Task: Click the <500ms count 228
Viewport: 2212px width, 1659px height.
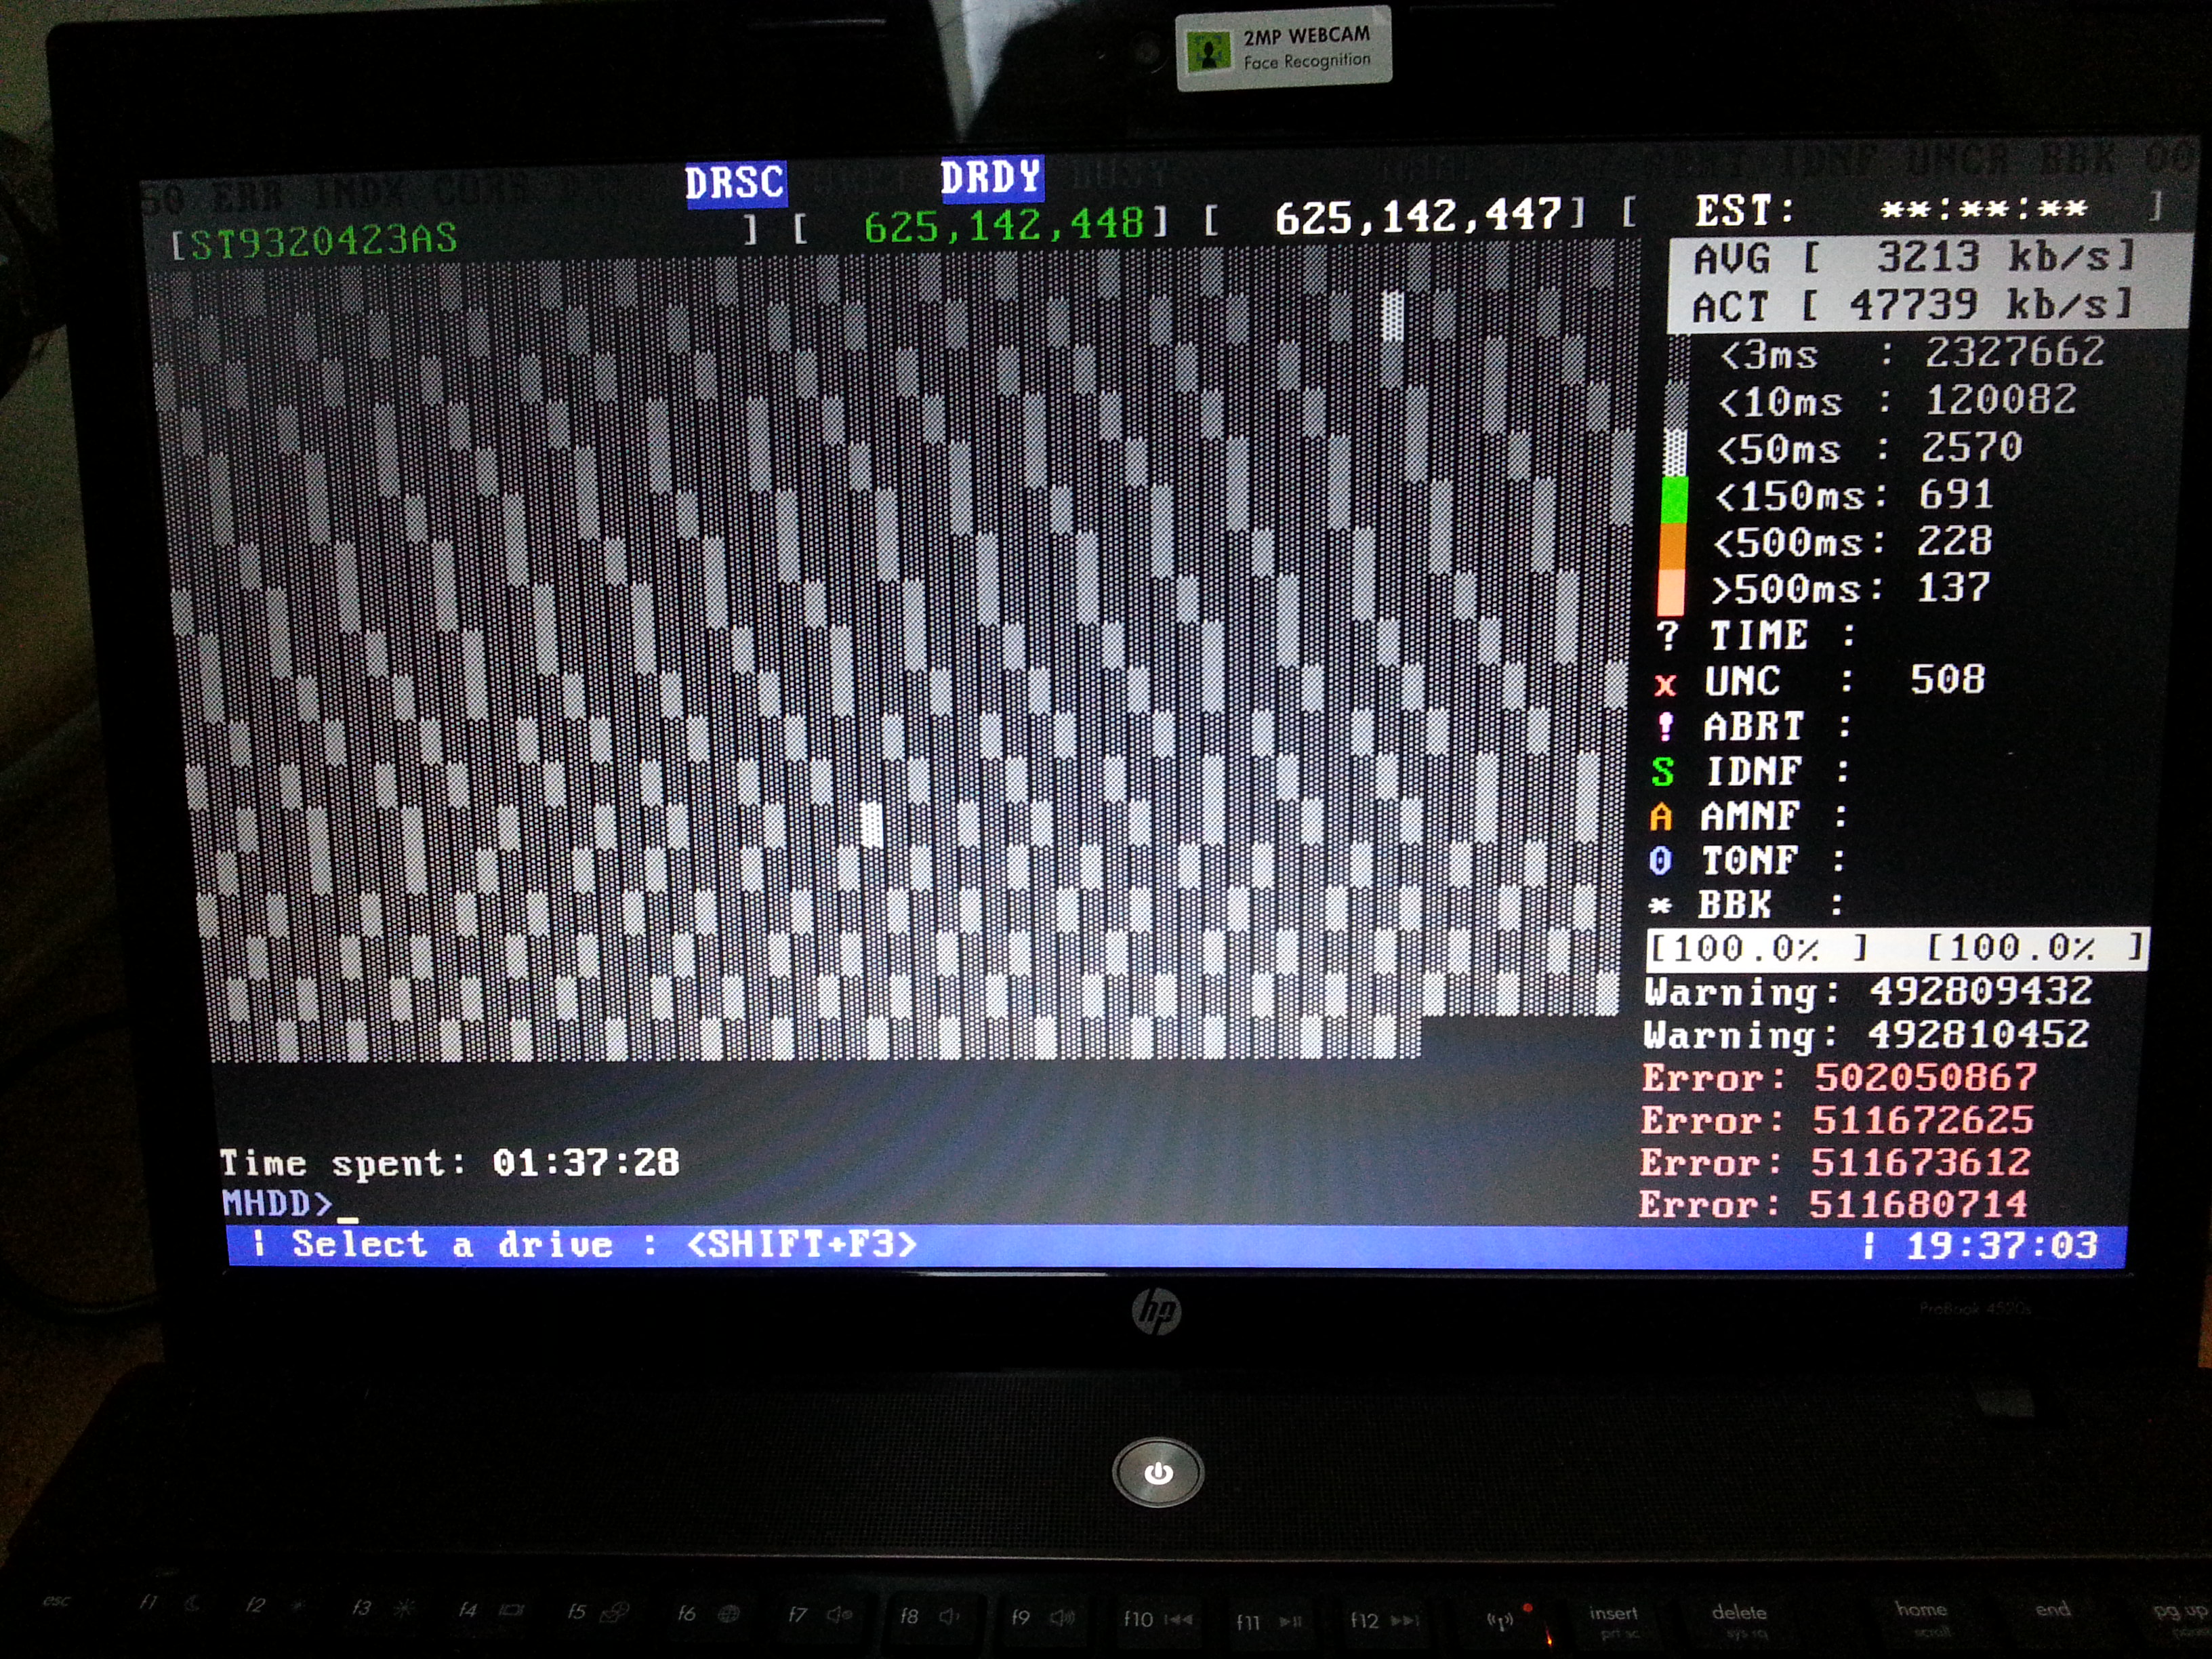Action: pyautogui.click(x=1954, y=541)
